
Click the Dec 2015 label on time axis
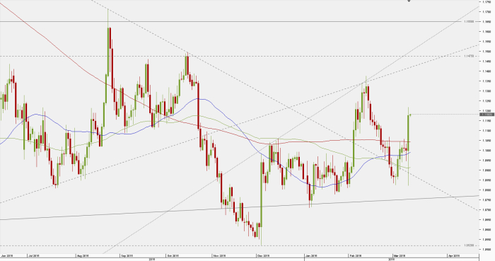[263, 255]
